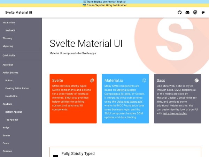
Task: Click the Svelte logo in orange card
Action: pyautogui.click(x=92, y=81)
